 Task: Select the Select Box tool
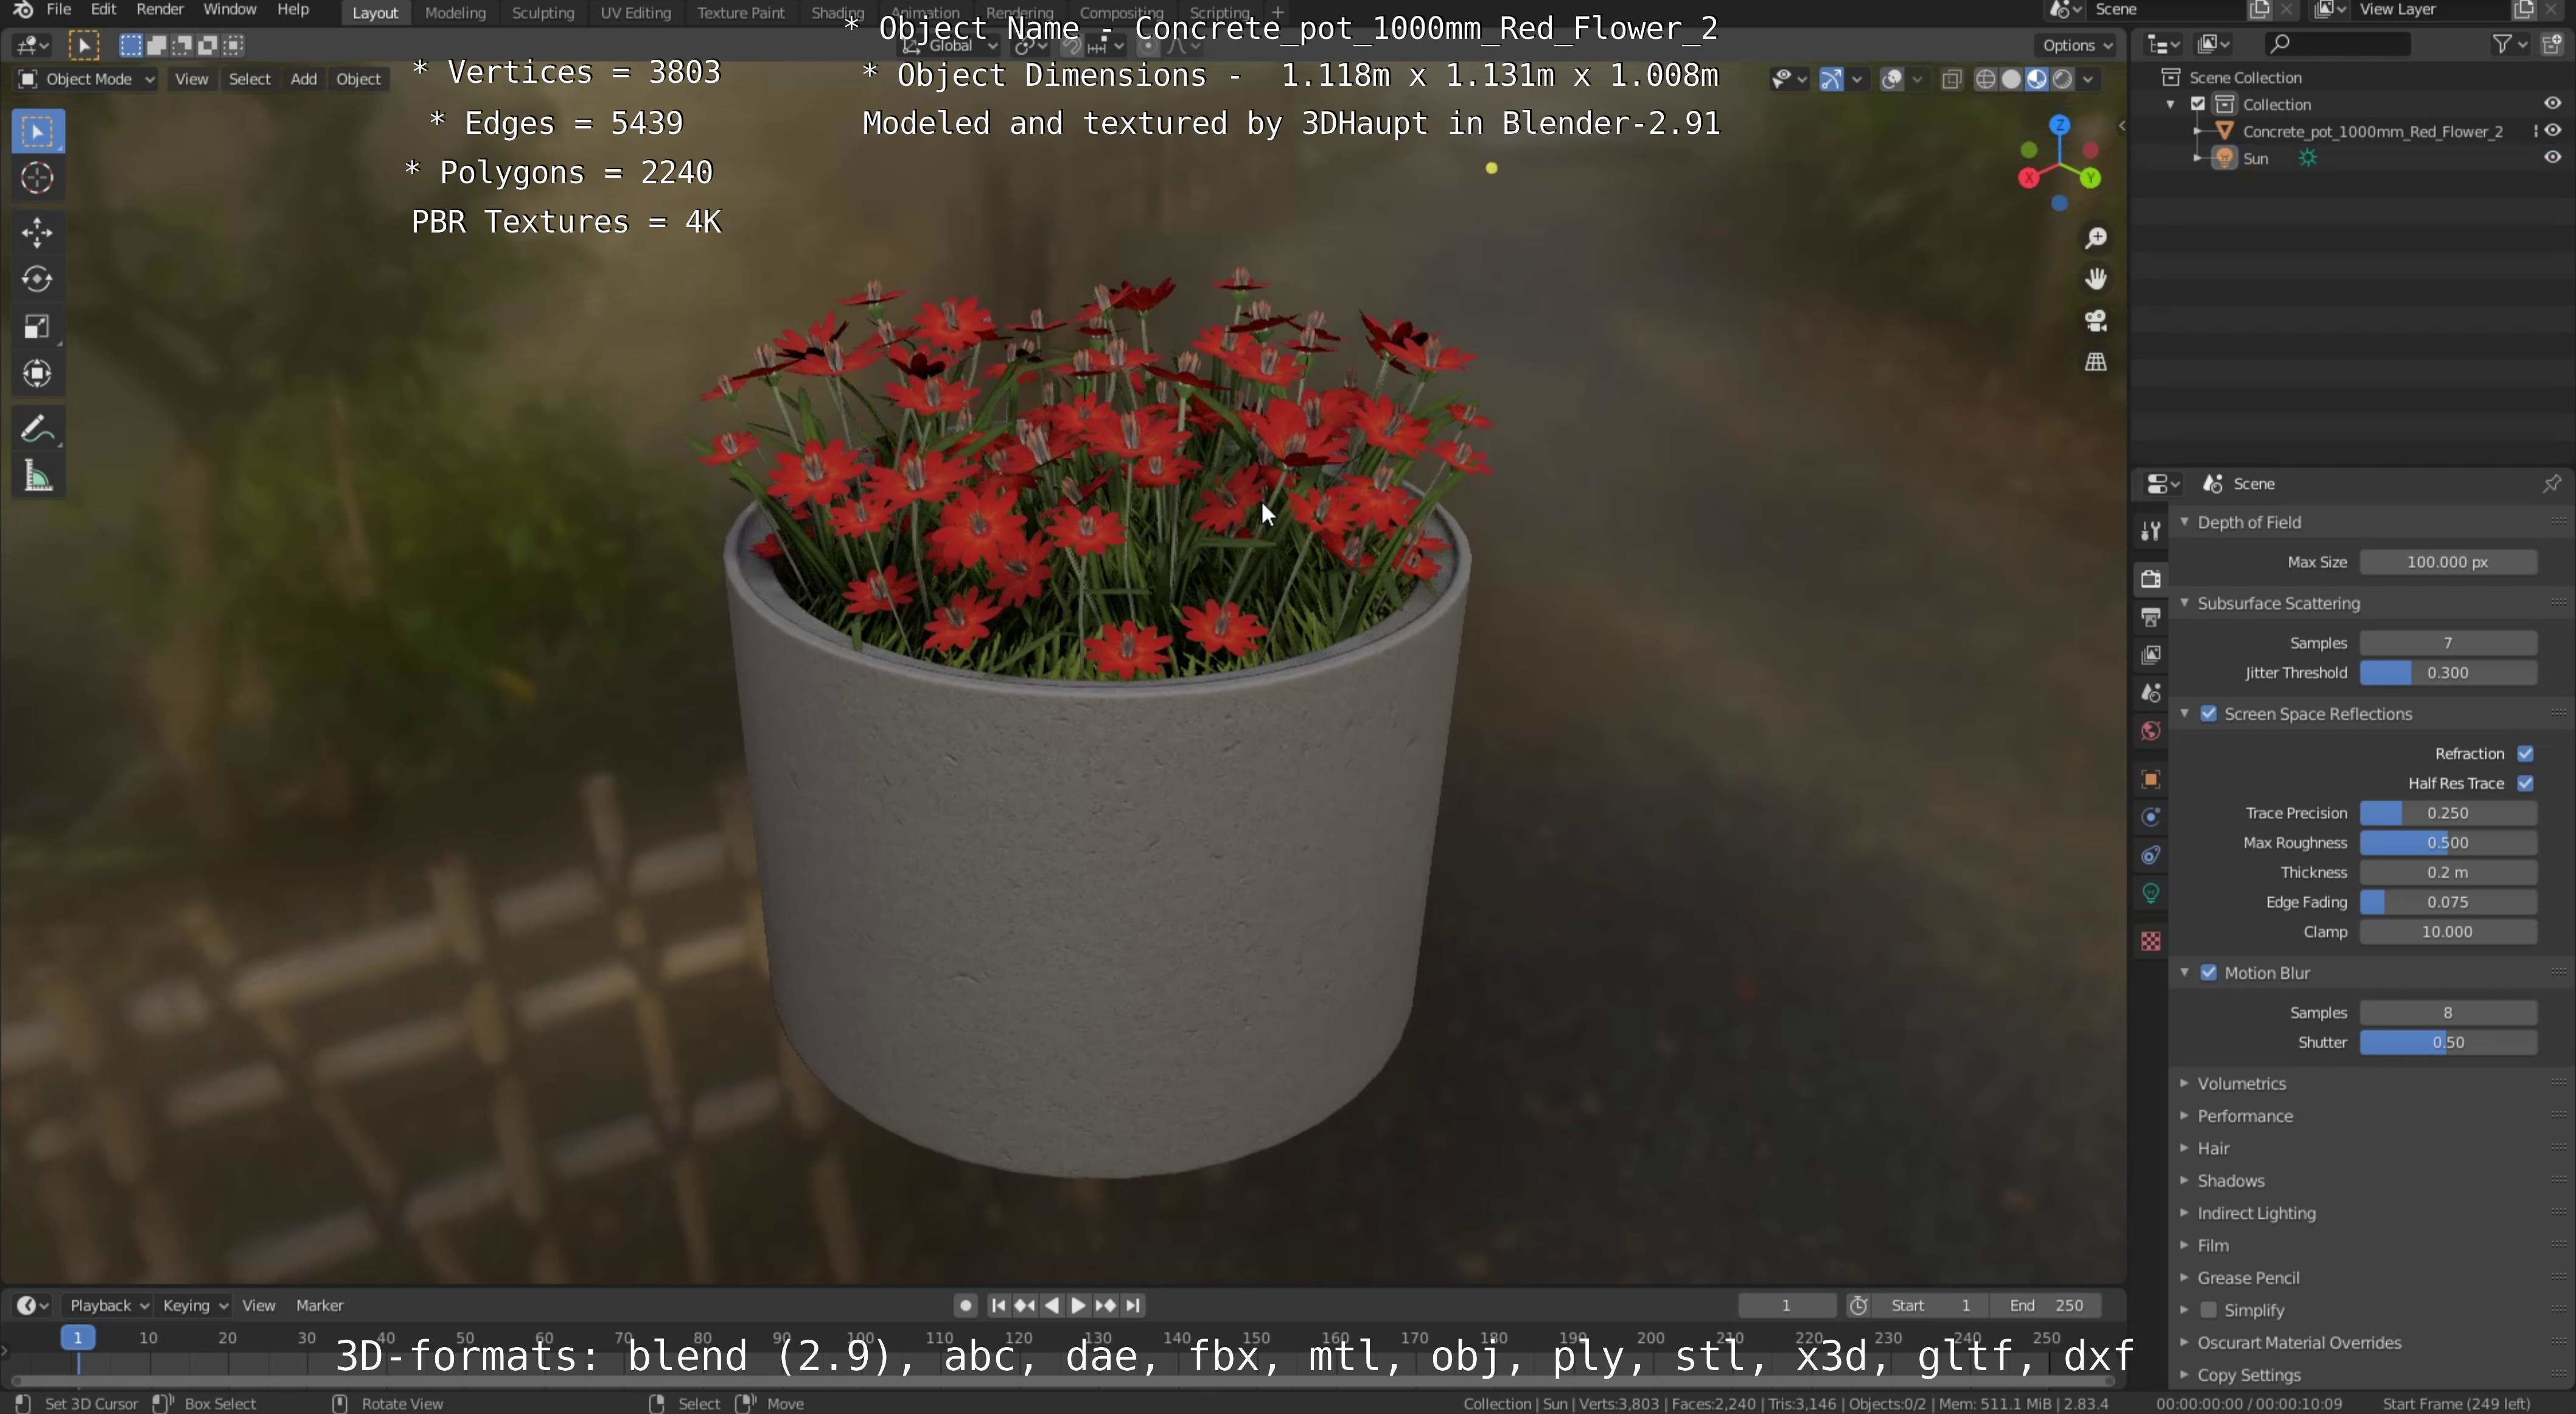[x=38, y=132]
